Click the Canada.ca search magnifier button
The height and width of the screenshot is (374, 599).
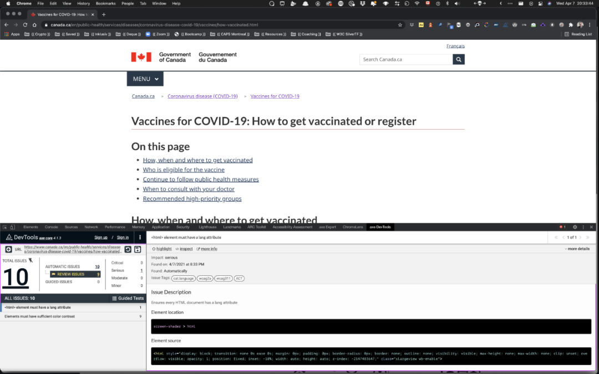tap(459, 59)
